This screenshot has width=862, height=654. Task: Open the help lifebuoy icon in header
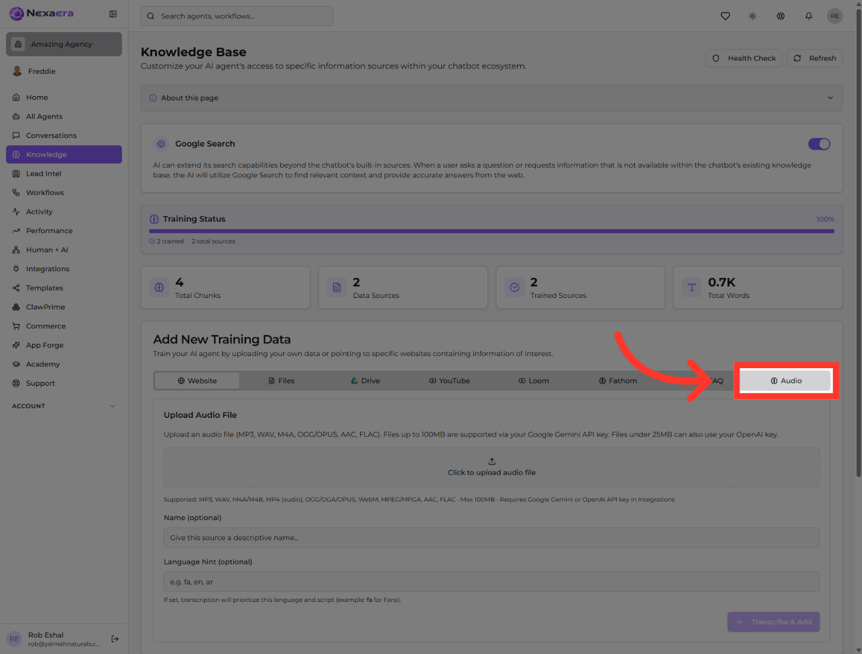781,16
